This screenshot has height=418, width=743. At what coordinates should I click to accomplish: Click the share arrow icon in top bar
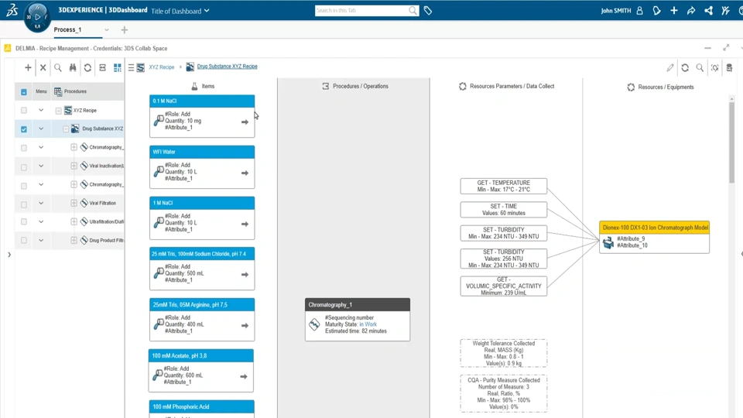(x=691, y=10)
